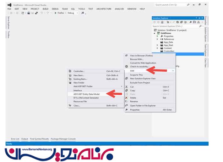Click the Open Folder in File Explorer icon
The height and width of the screenshot is (162, 223).
pyautogui.click(x=126, y=105)
